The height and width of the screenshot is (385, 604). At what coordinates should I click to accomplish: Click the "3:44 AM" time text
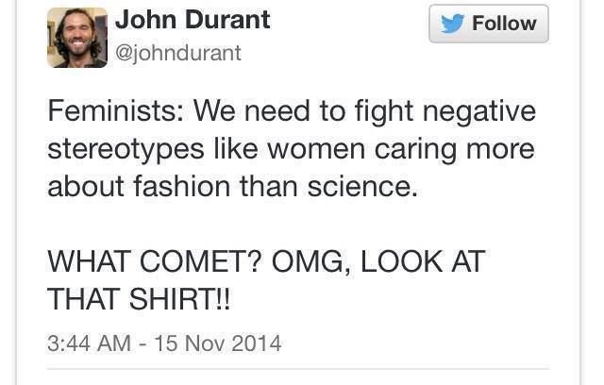click(89, 342)
